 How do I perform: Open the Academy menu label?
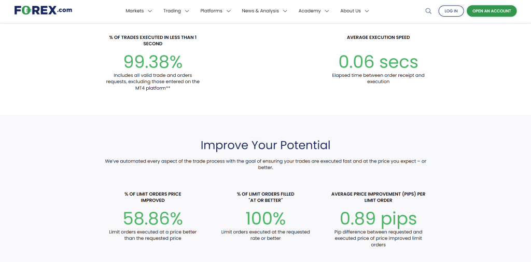[x=310, y=11]
